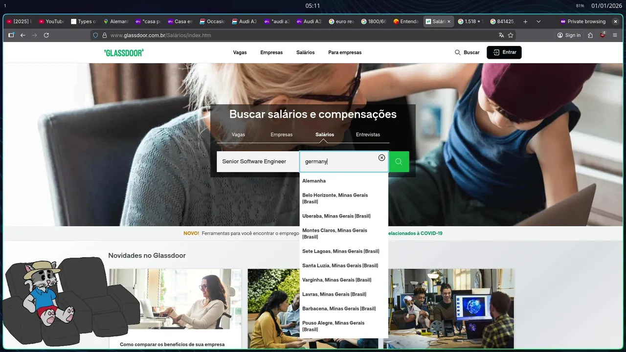This screenshot has height=352, width=626.
Task: Switch to the Occasion tab
Action: coord(212,22)
